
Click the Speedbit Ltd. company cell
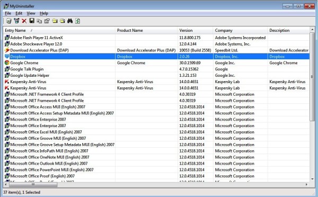click(x=226, y=50)
